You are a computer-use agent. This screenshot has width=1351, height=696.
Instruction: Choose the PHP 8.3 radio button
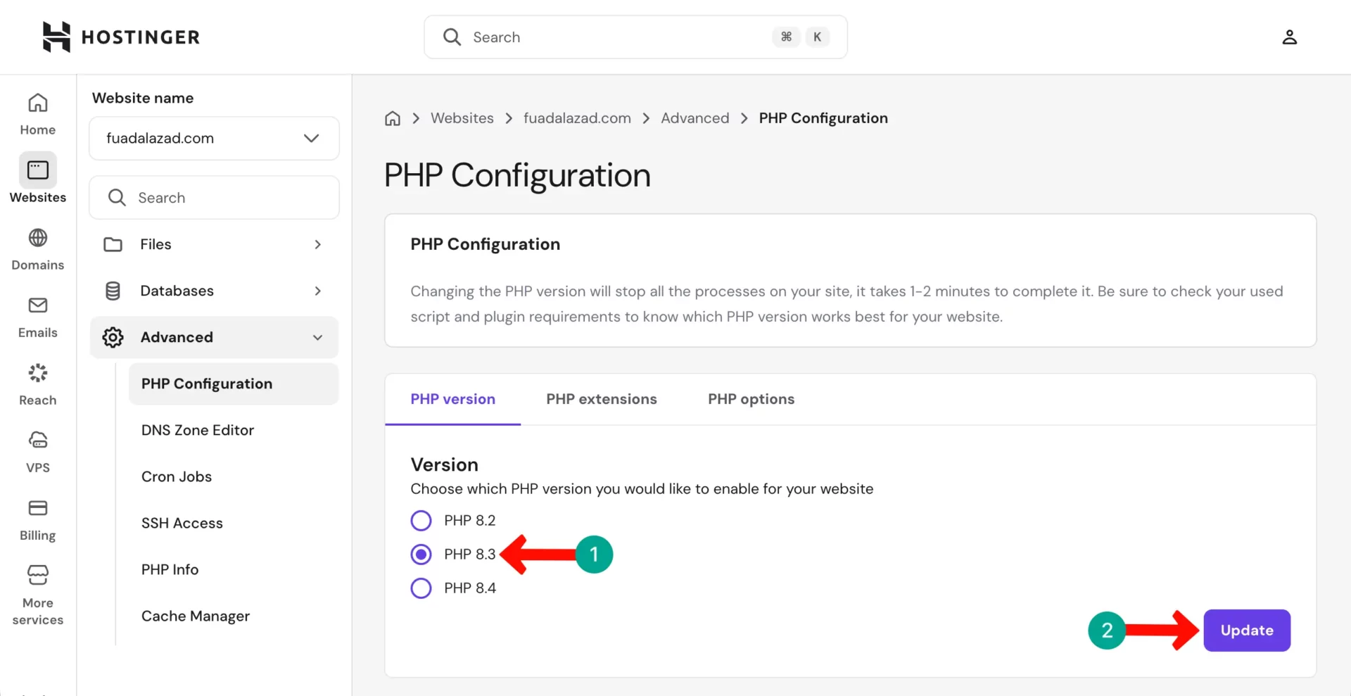[421, 554]
